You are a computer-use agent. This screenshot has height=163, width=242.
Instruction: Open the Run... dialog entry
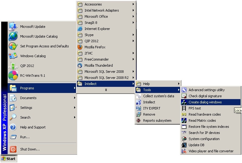(x=42, y=137)
